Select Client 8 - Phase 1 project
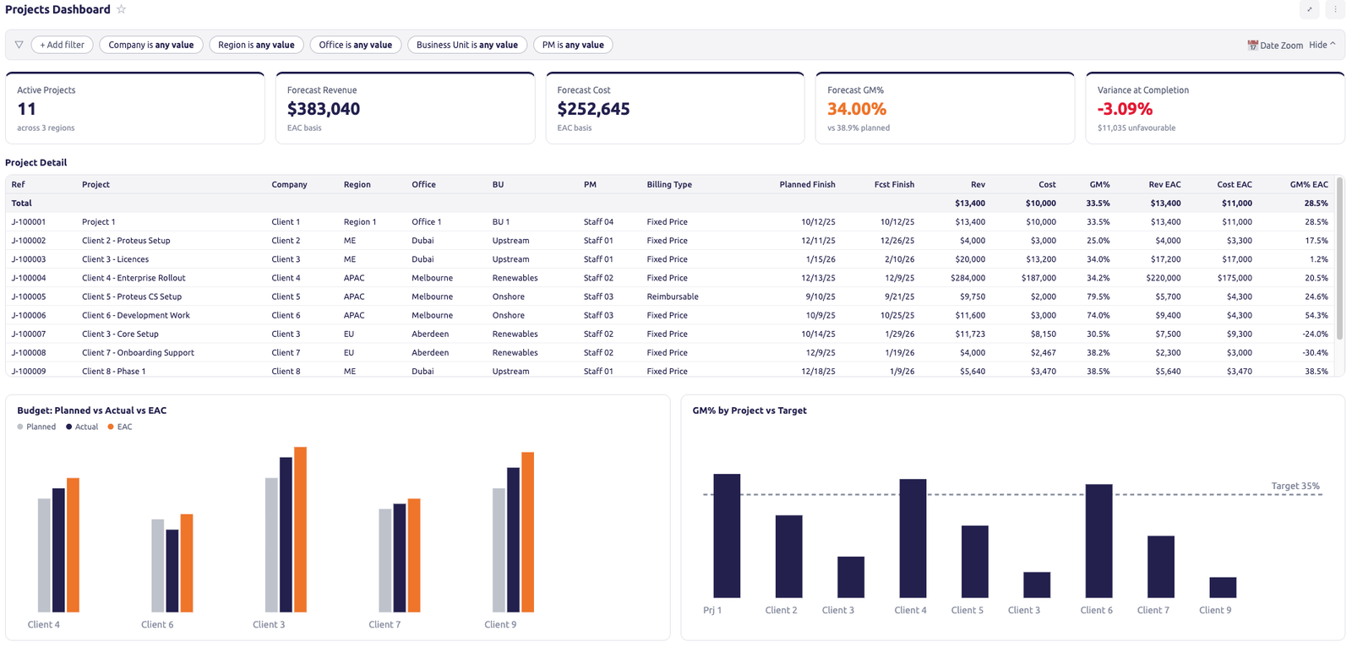This screenshot has width=1352, height=647. (113, 371)
